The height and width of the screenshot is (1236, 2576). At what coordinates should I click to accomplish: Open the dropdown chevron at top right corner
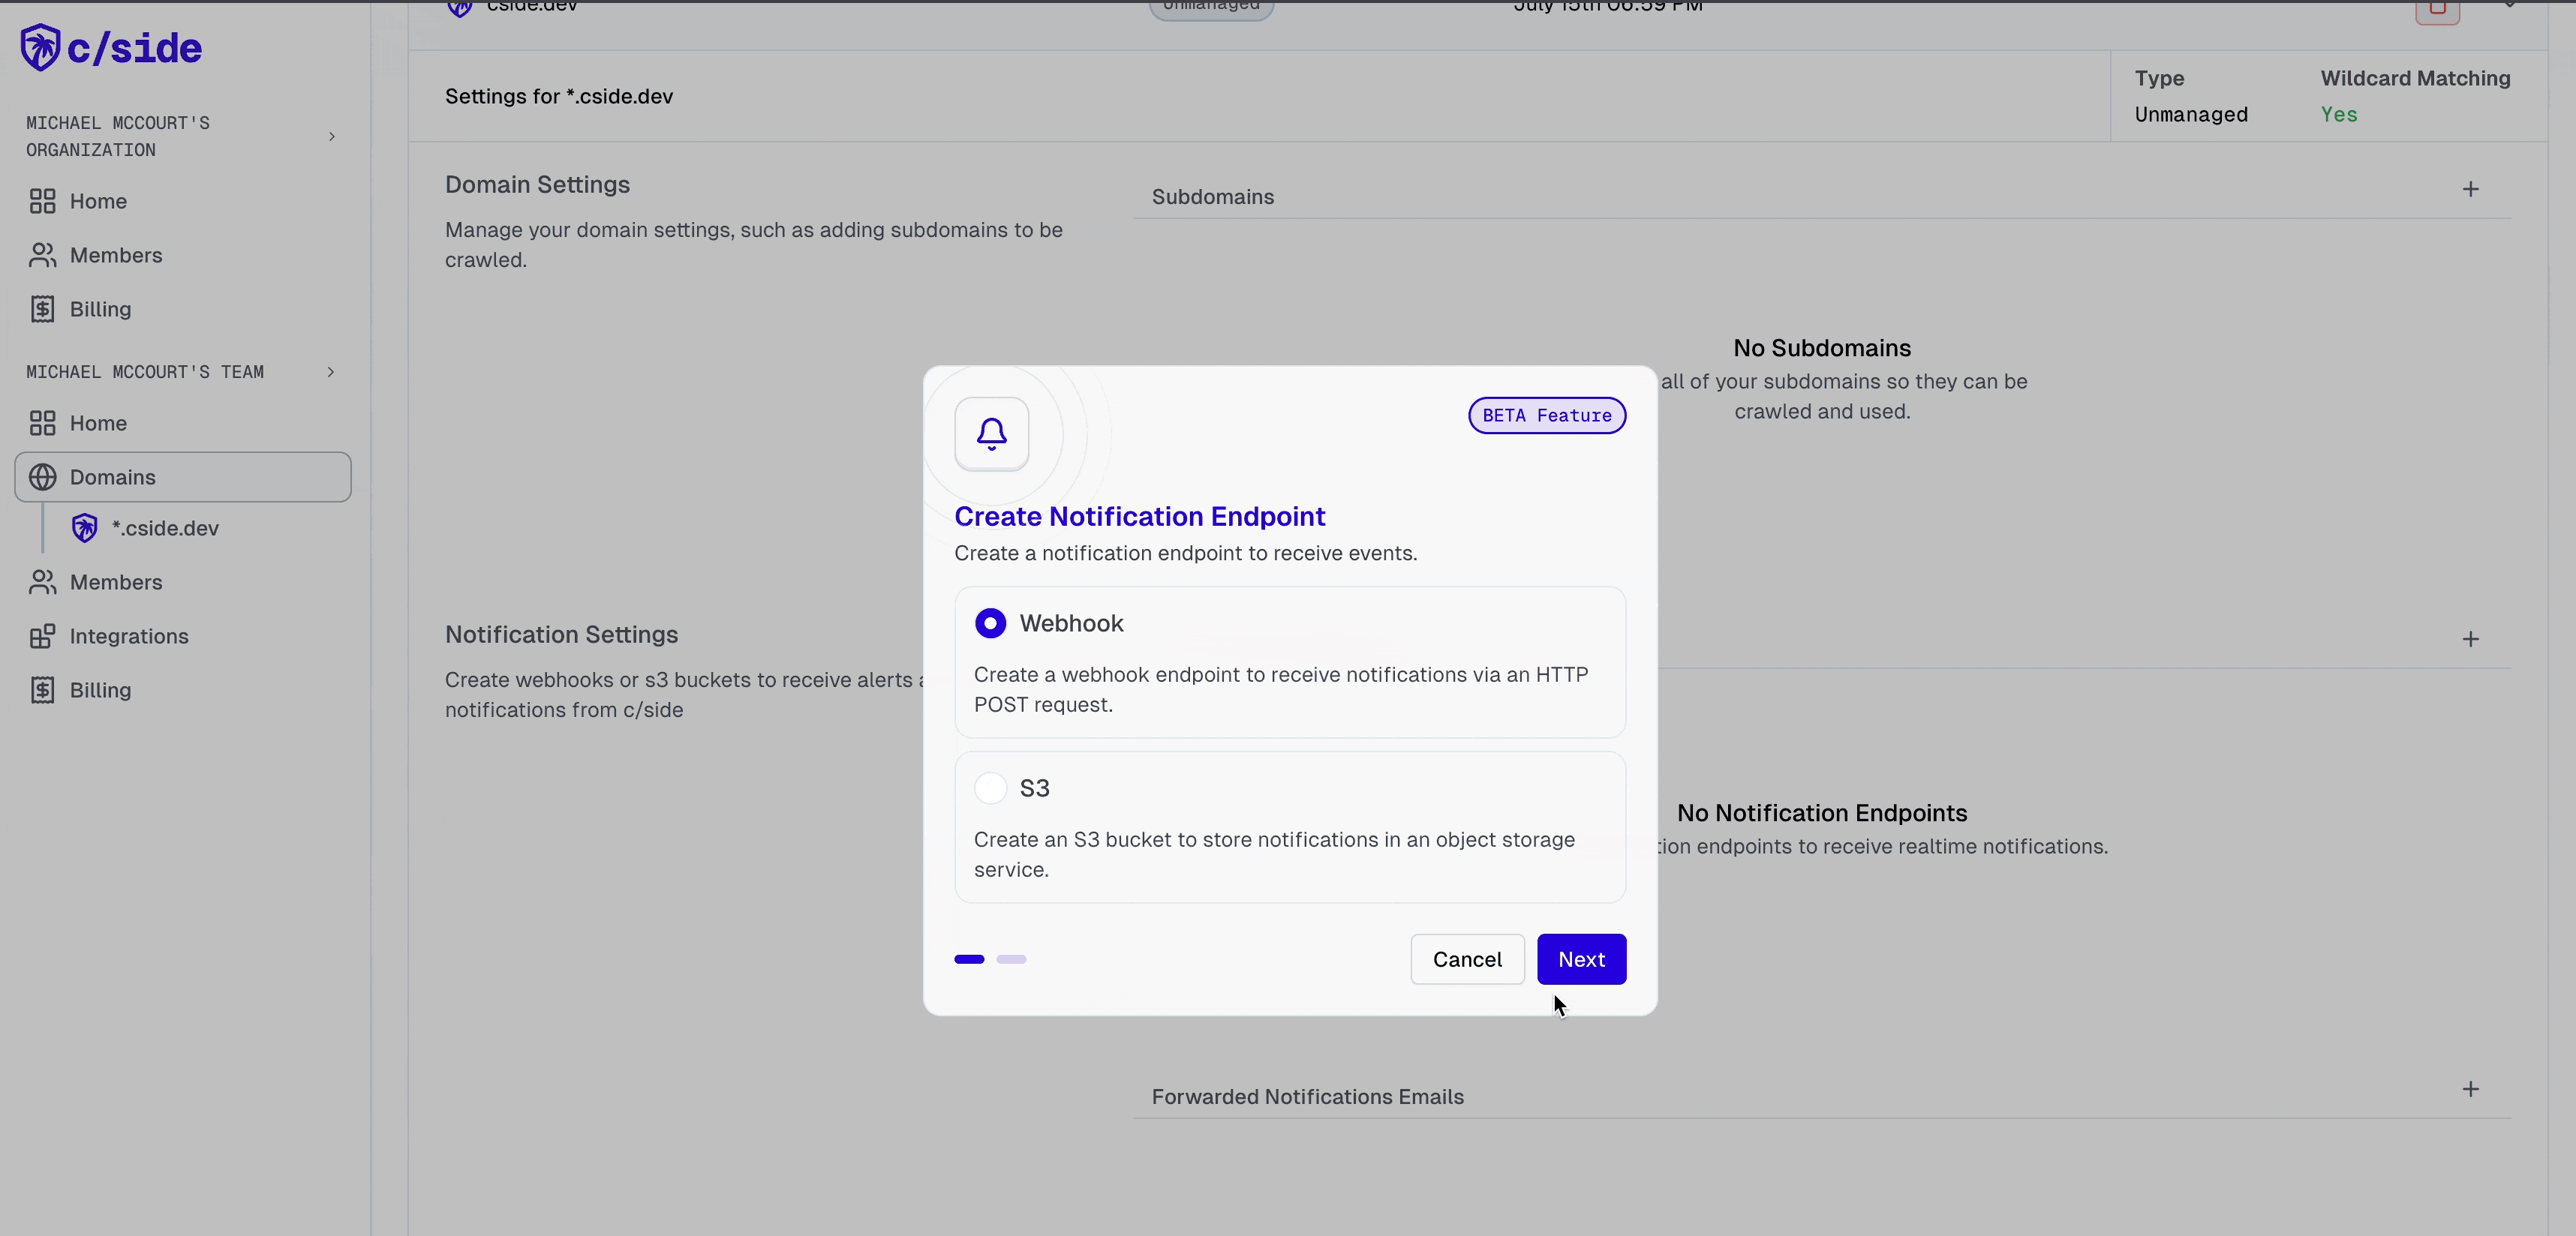pos(2510,6)
